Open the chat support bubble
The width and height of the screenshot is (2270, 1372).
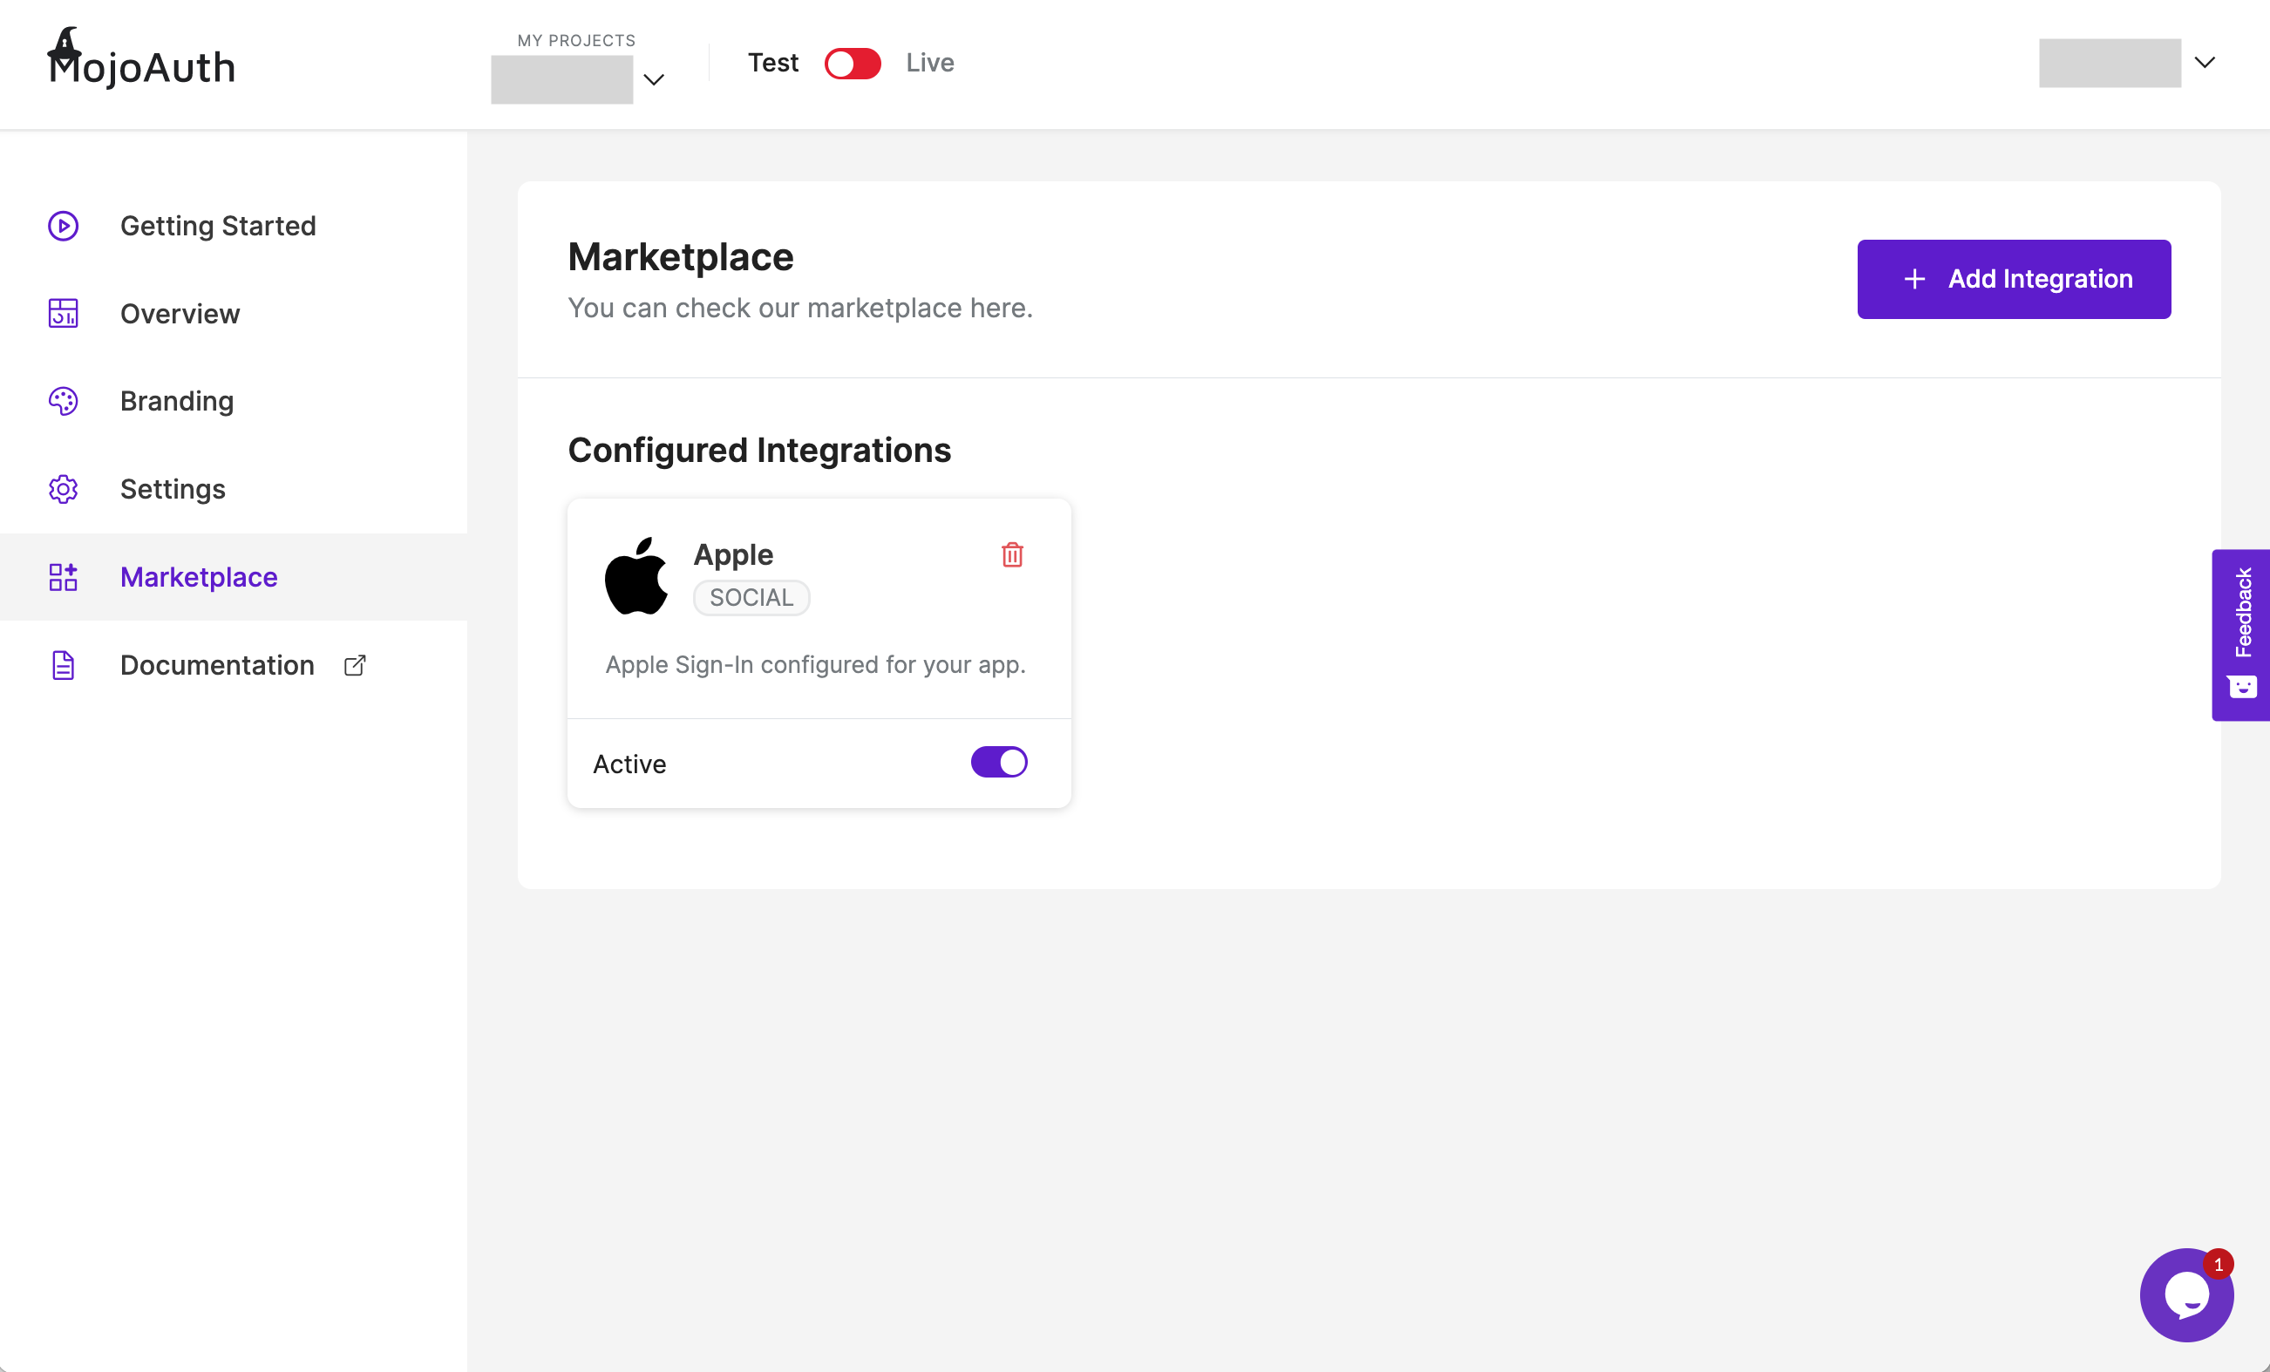(2185, 1294)
